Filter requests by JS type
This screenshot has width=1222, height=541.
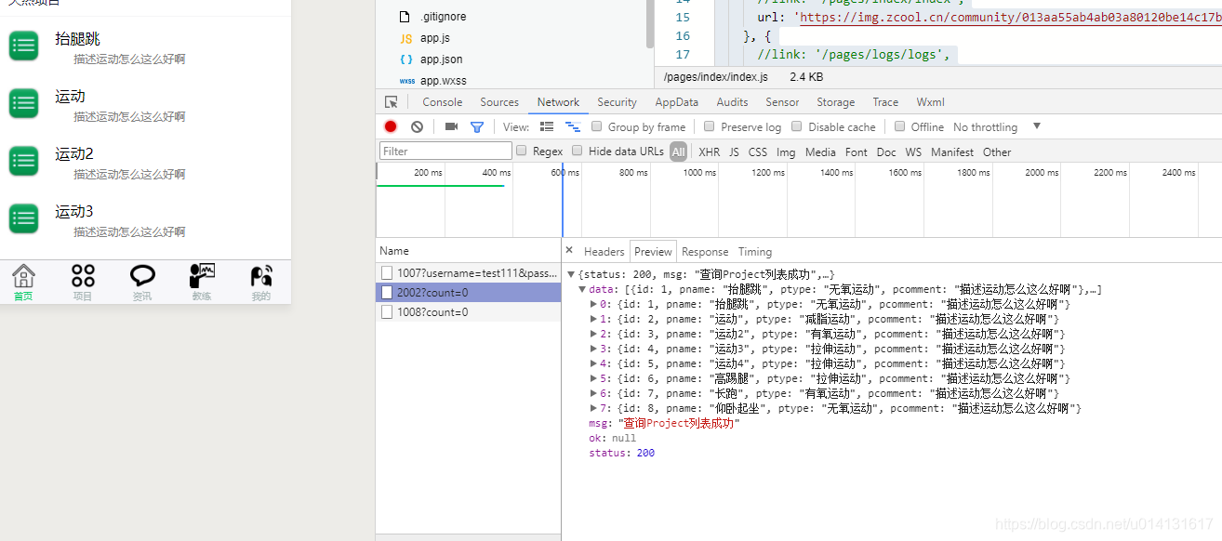[734, 152]
